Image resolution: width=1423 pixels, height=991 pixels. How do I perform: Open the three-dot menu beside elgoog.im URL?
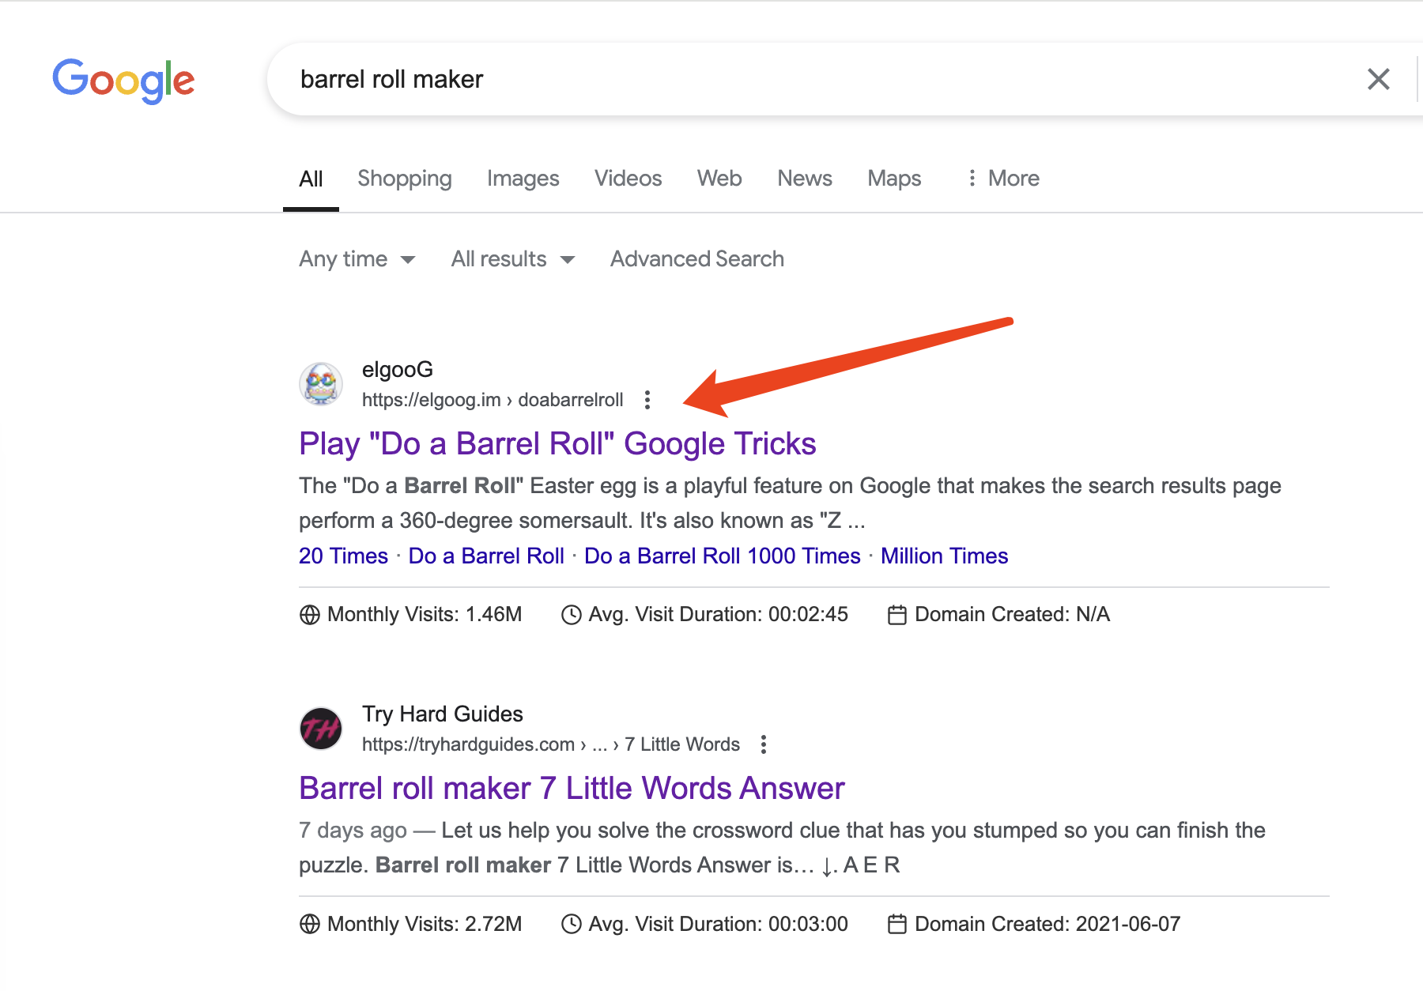[647, 400]
